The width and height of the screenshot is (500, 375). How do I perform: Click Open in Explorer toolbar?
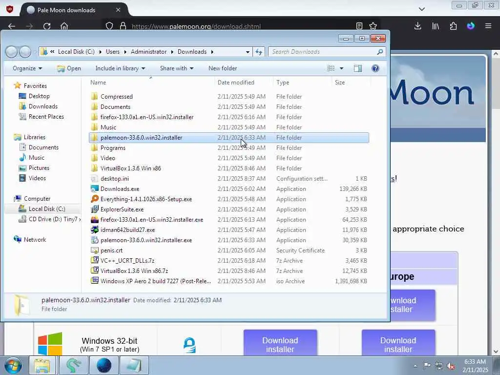[69, 68]
